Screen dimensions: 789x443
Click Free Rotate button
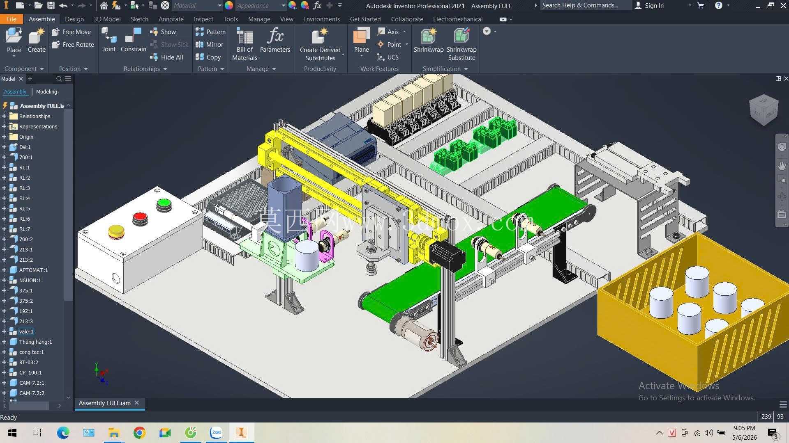73,44
